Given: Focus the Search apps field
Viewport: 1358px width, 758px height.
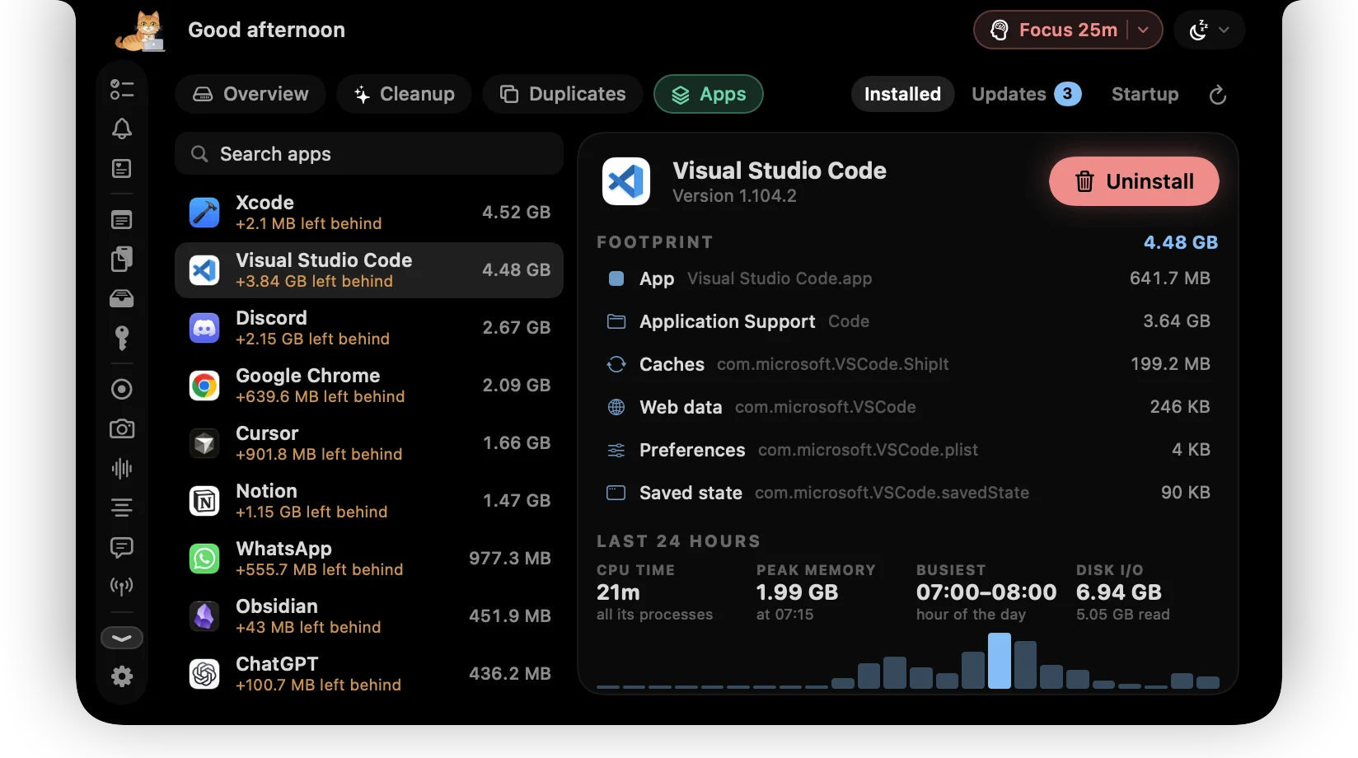Looking at the screenshot, I should [369, 154].
